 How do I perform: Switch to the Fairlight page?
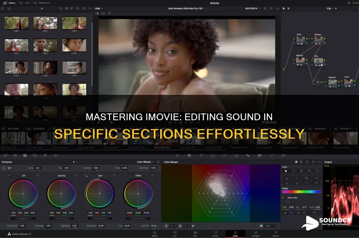point(256,234)
